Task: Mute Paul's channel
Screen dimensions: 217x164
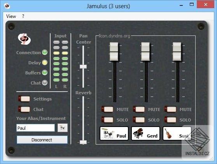Action: (107, 109)
